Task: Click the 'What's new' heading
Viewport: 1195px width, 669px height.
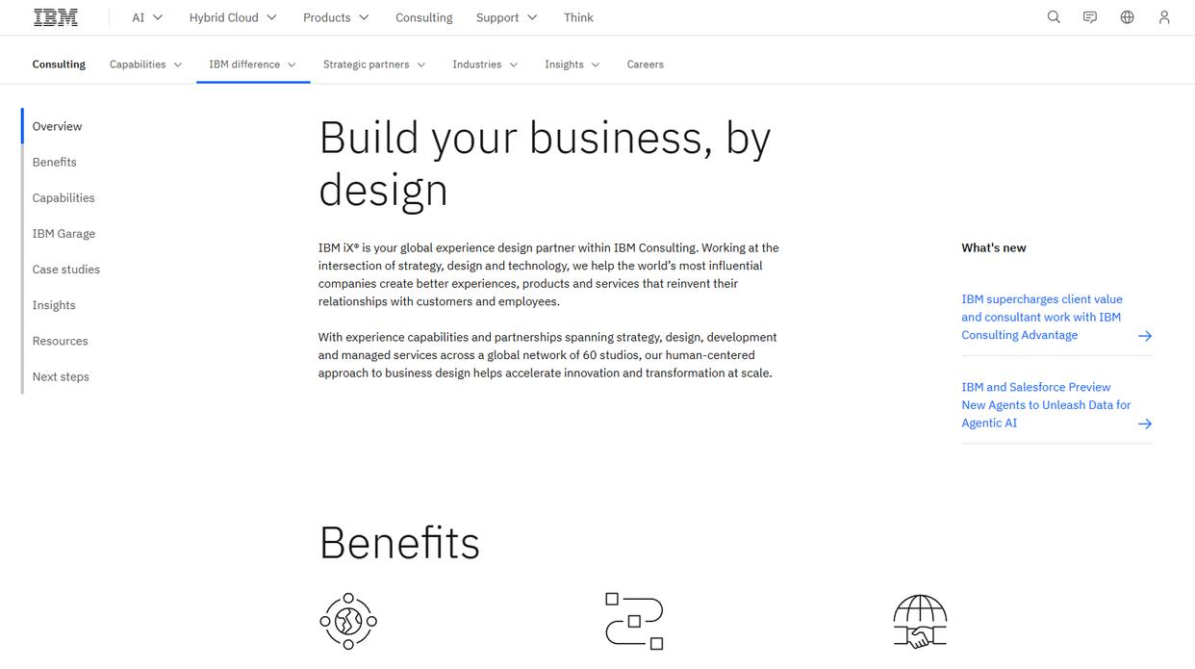Action: pyautogui.click(x=994, y=247)
